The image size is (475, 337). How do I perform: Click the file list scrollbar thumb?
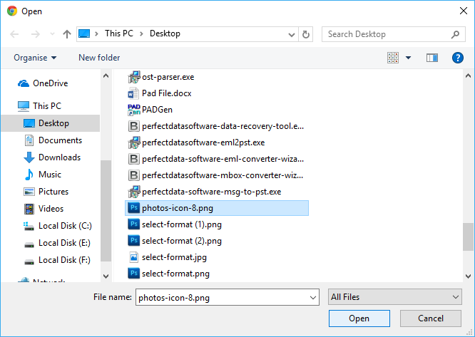tap(468, 237)
